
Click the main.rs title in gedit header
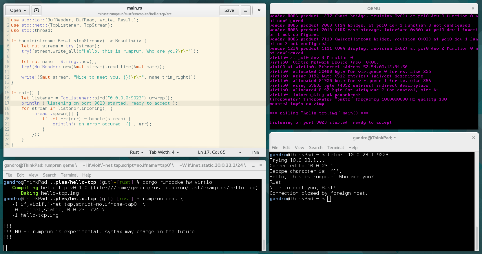[x=134, y=8]
